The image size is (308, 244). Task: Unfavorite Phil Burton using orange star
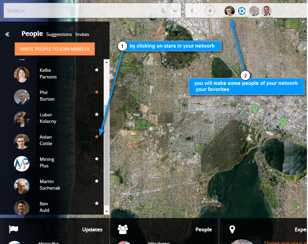coord(97,92)
